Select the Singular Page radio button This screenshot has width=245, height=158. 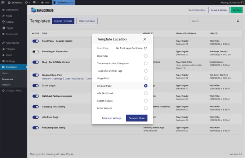146,86
